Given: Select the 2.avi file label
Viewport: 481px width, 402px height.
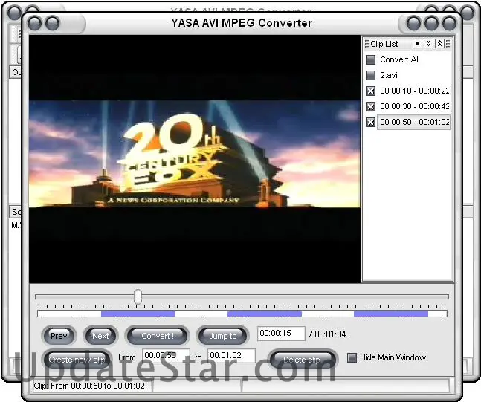Looking at the screenshot, I should 389,75.
